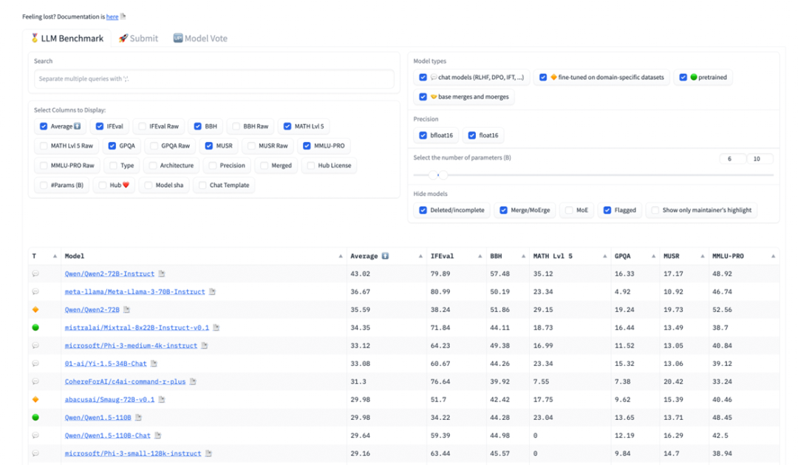Viewport: 798px width, 465px height.
Task: Toggle the bfloat16 precision checkbox
Action: [x=423, y=135]
